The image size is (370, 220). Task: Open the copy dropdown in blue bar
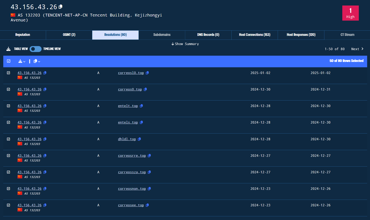[x=37, y=61]
